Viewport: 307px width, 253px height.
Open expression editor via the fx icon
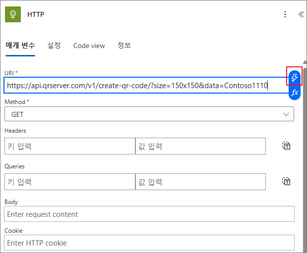pos(295,93)
